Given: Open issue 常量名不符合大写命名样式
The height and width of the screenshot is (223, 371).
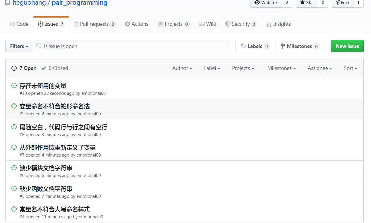Looking at the screenshot, I should tap(55, 209).
